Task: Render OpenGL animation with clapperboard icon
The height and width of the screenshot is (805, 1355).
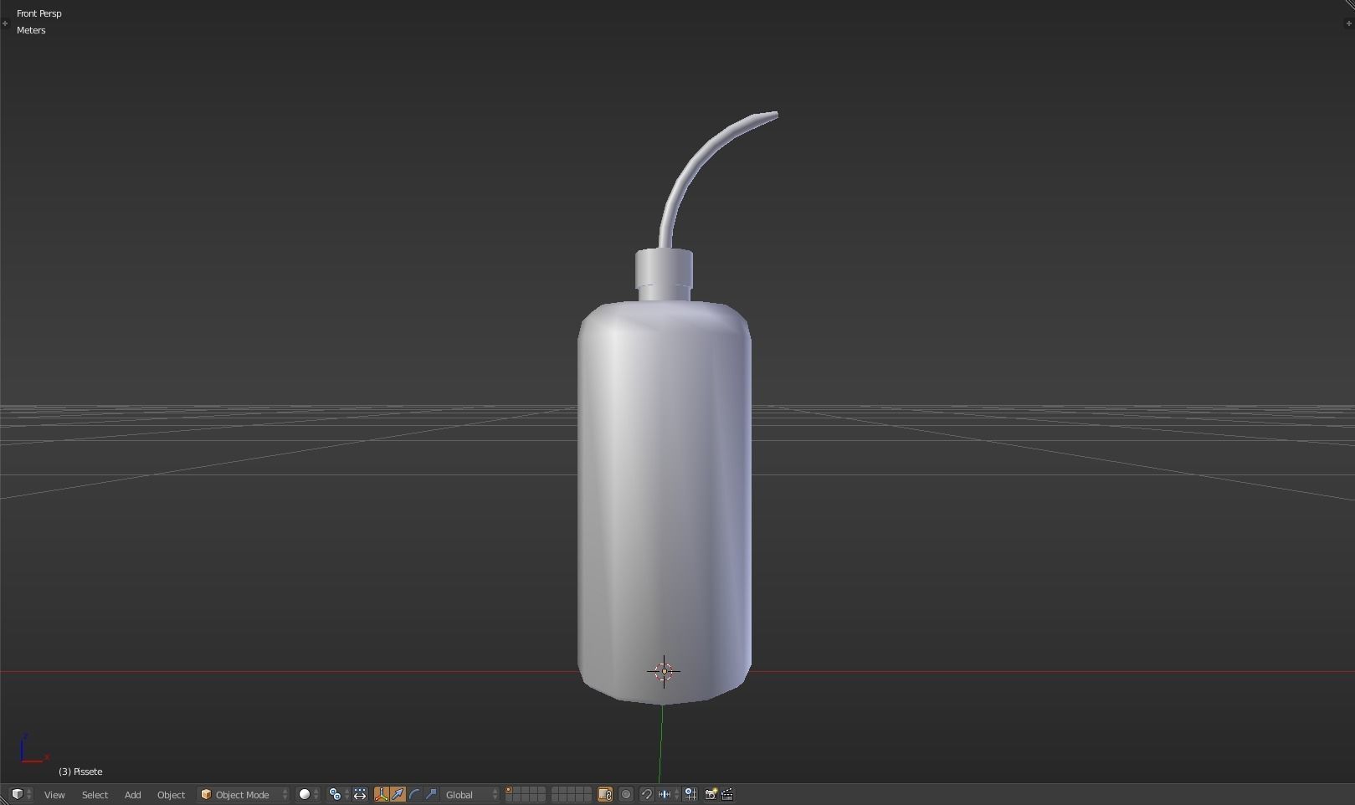Action: 727,794
